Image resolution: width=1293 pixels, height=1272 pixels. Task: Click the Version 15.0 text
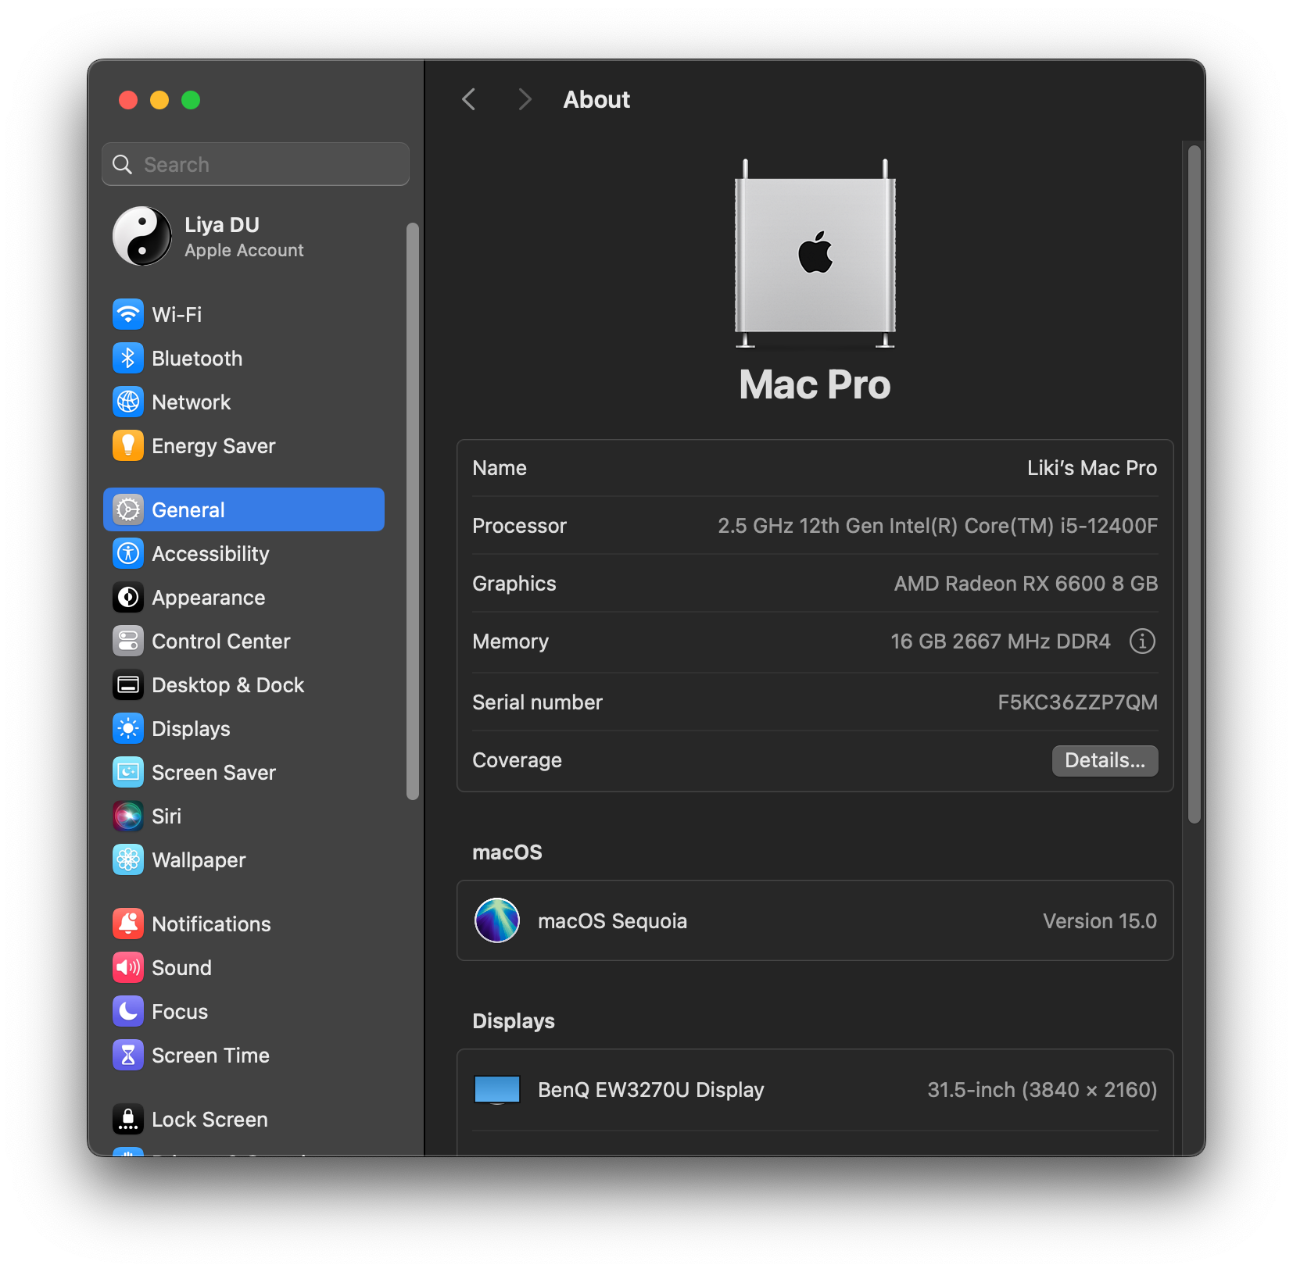coord(1099,921)
